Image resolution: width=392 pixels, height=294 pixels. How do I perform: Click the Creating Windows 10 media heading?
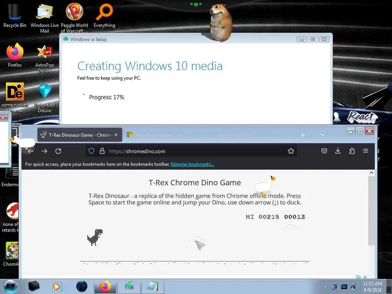(x=150, y=66)
